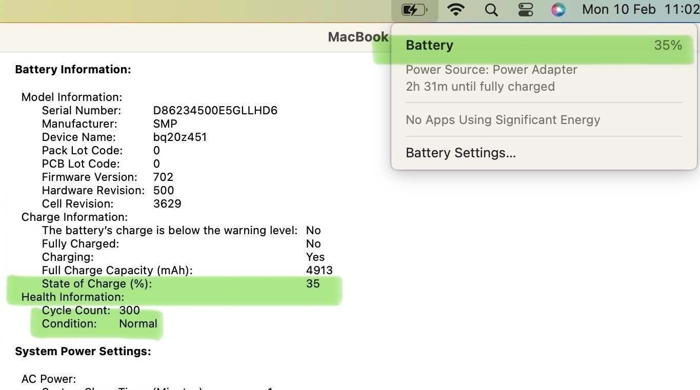Select Power Source: Power Adapter line

[x=491, y=70]
